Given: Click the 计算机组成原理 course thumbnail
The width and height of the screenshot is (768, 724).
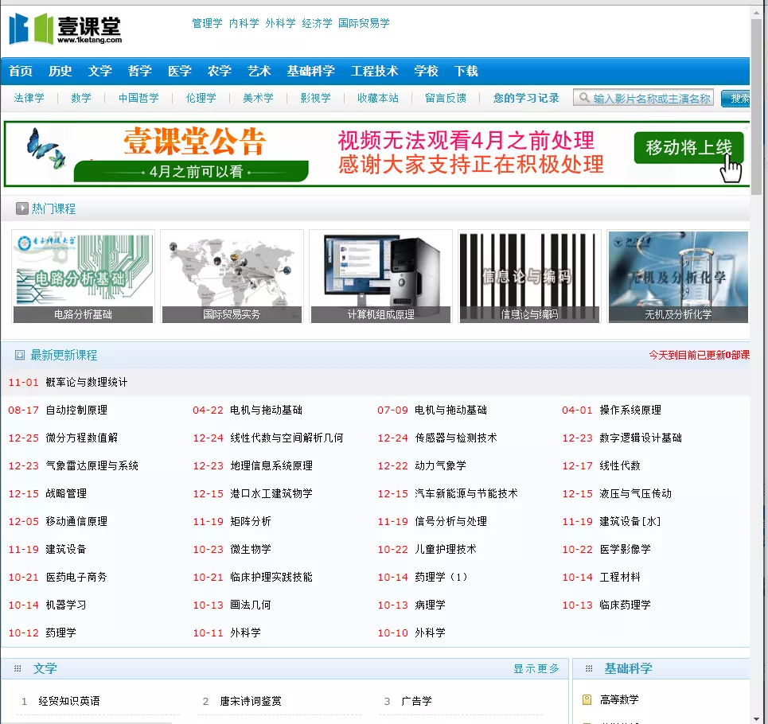Looking at the screenshot, I should [x=380, y=274].
